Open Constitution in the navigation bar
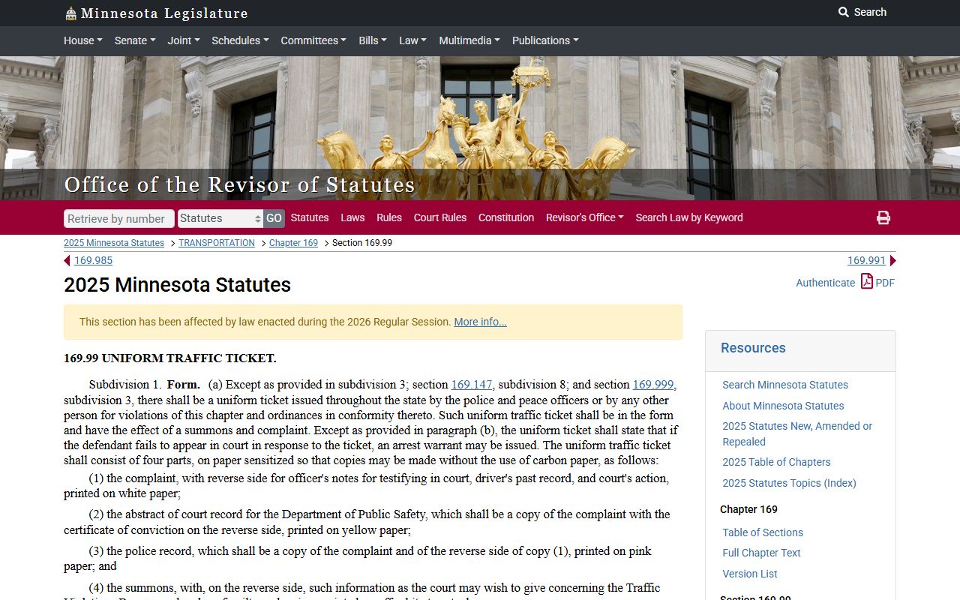The image size is (960, 600). (x=506, y=217)
